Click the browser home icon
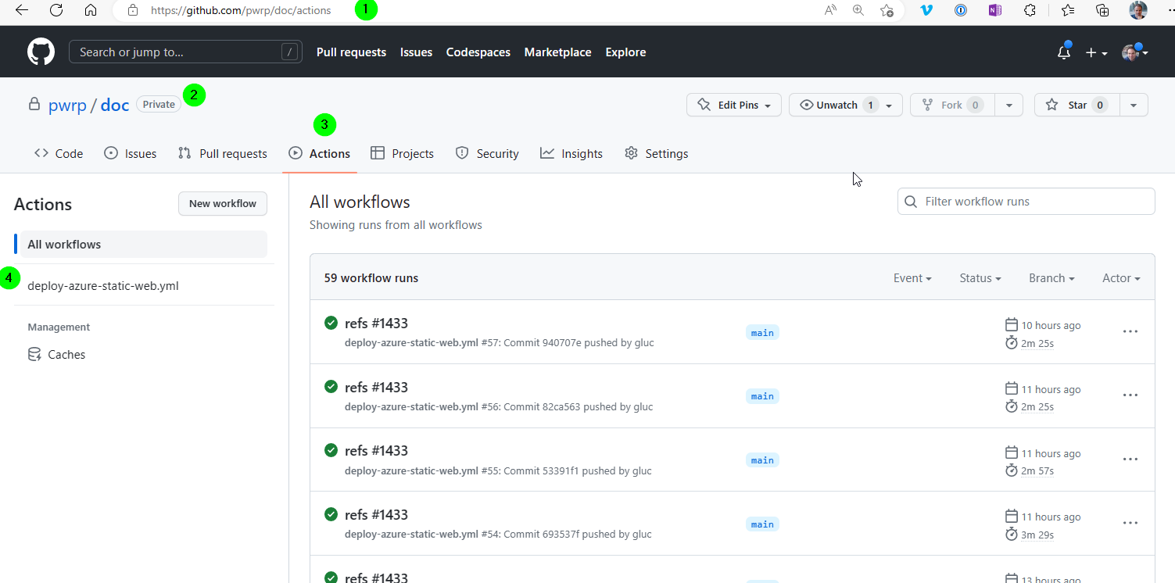The height and width of the screenshot is (583, 1175). (91, 10)
